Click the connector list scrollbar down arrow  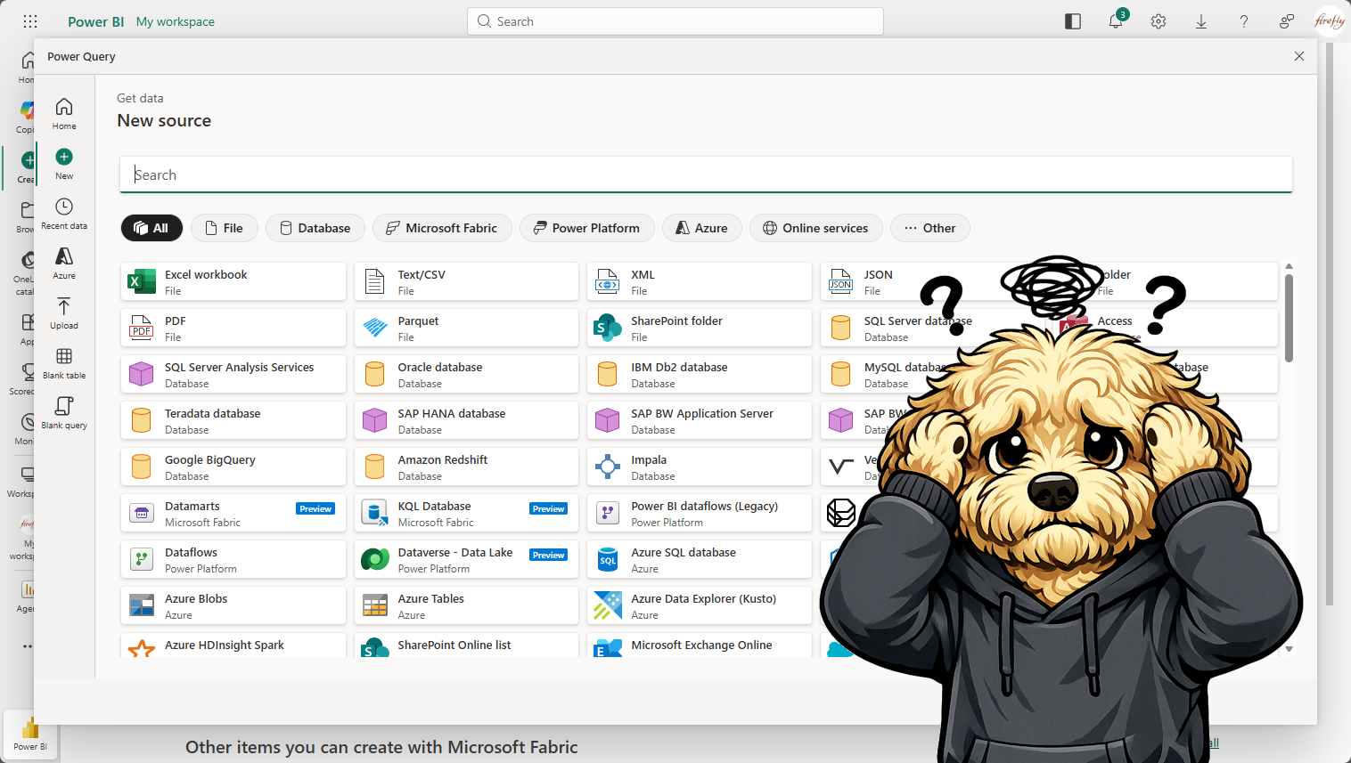coord(1289,649)
